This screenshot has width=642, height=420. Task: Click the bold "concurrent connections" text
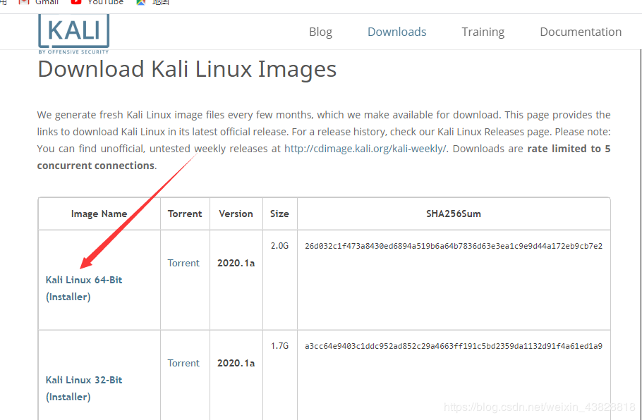(96, 166)
